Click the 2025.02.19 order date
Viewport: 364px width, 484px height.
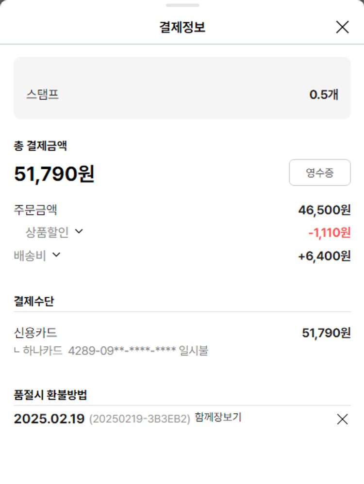49,419
